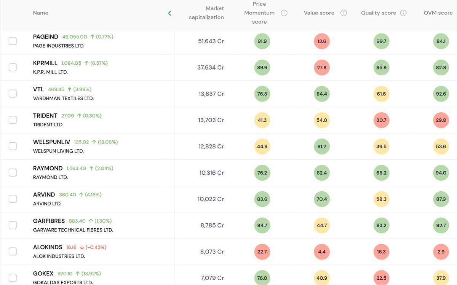457x285 pixels.
Task: Click VTL market cap 13,837 Cr
Action: [x=211, y=94]
